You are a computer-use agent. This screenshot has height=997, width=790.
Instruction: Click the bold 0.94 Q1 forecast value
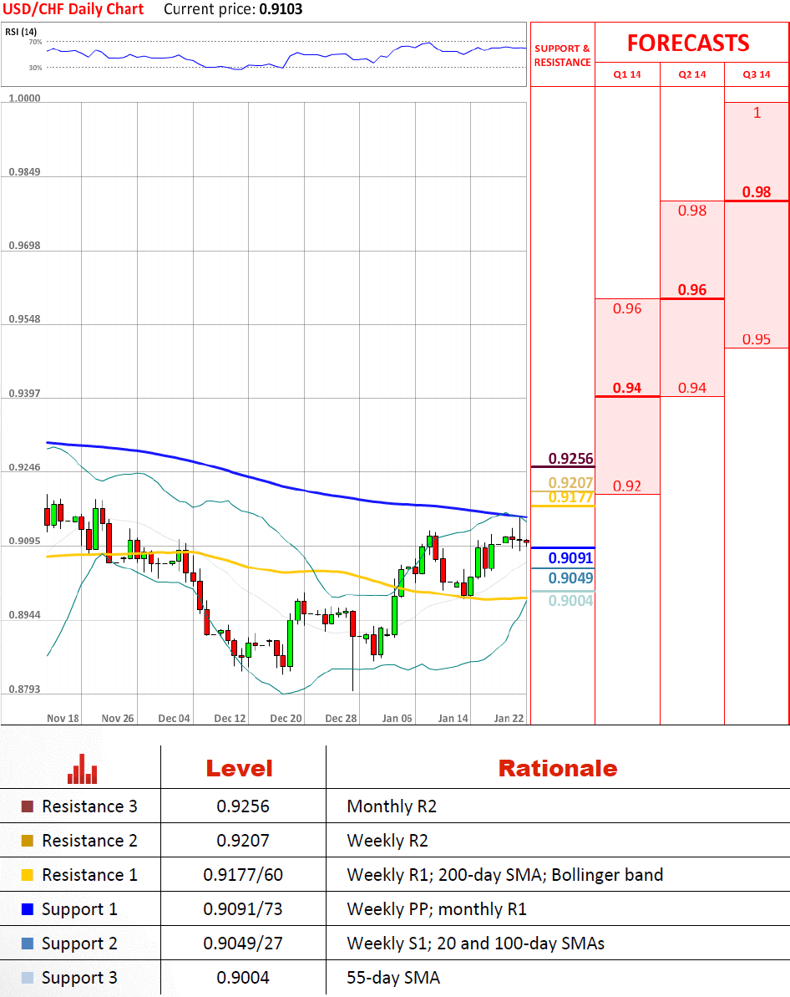click(x=626, y=388)
